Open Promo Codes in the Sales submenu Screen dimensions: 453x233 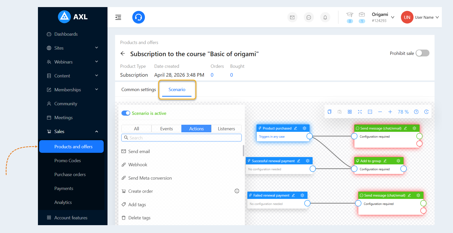tap(68, 161)
